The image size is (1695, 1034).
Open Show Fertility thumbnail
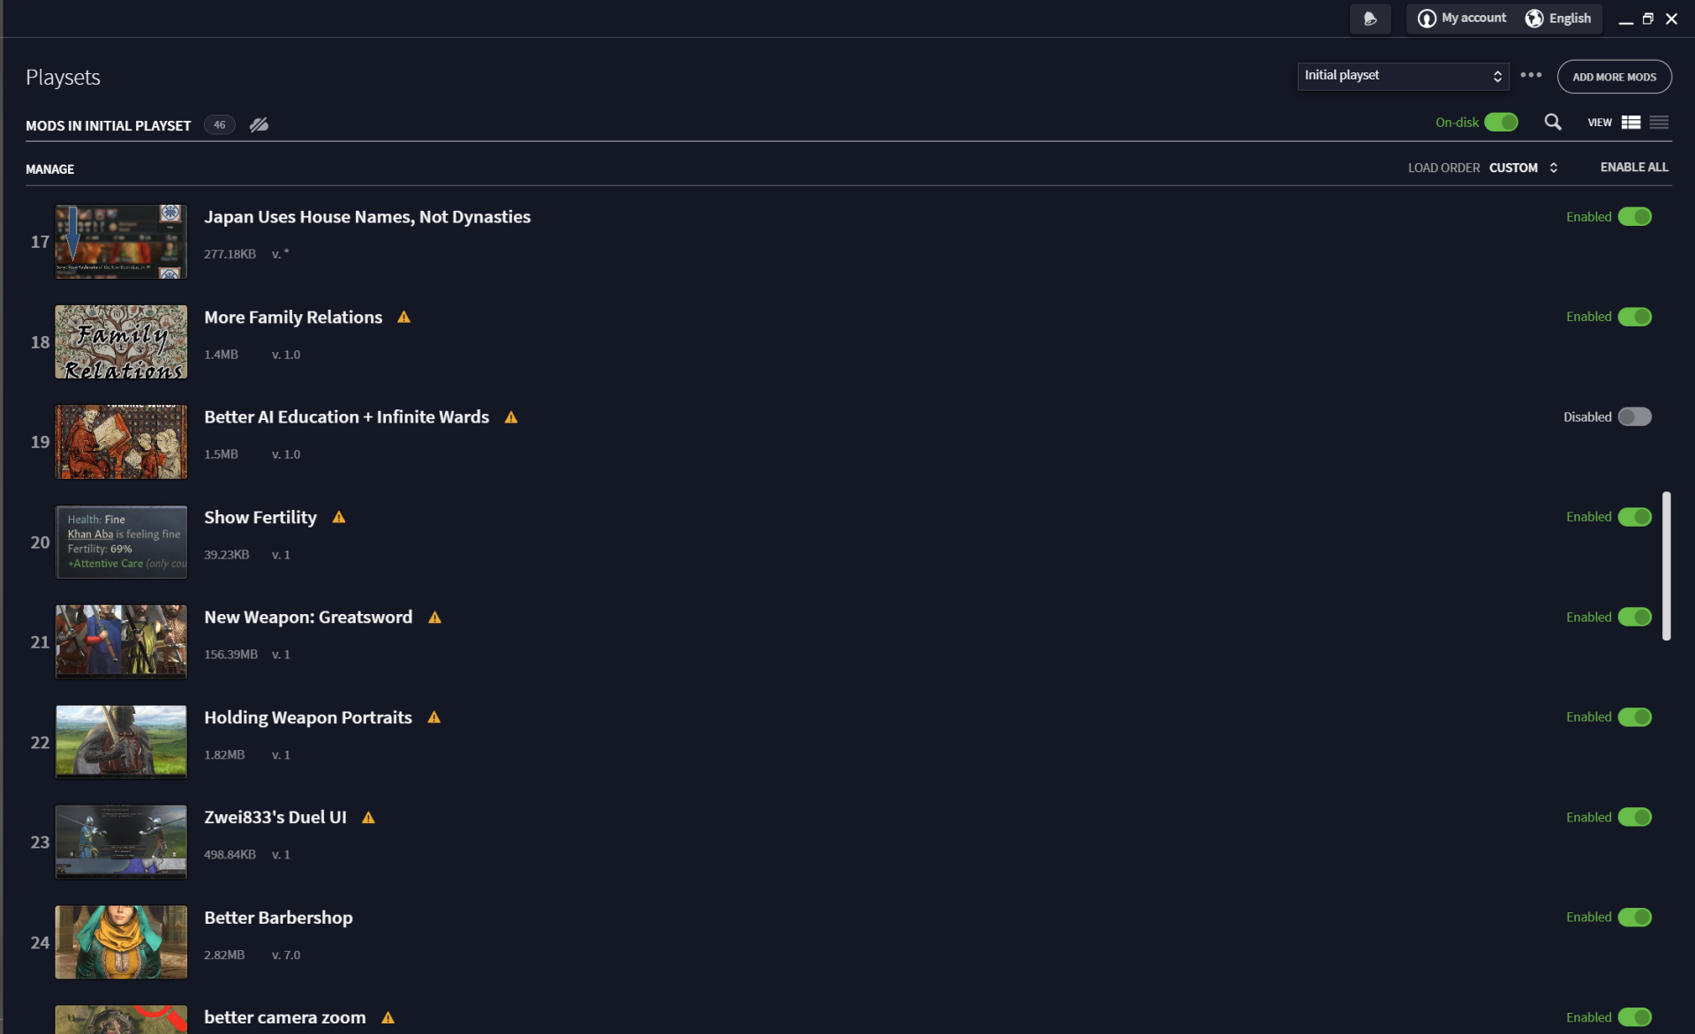121,543
